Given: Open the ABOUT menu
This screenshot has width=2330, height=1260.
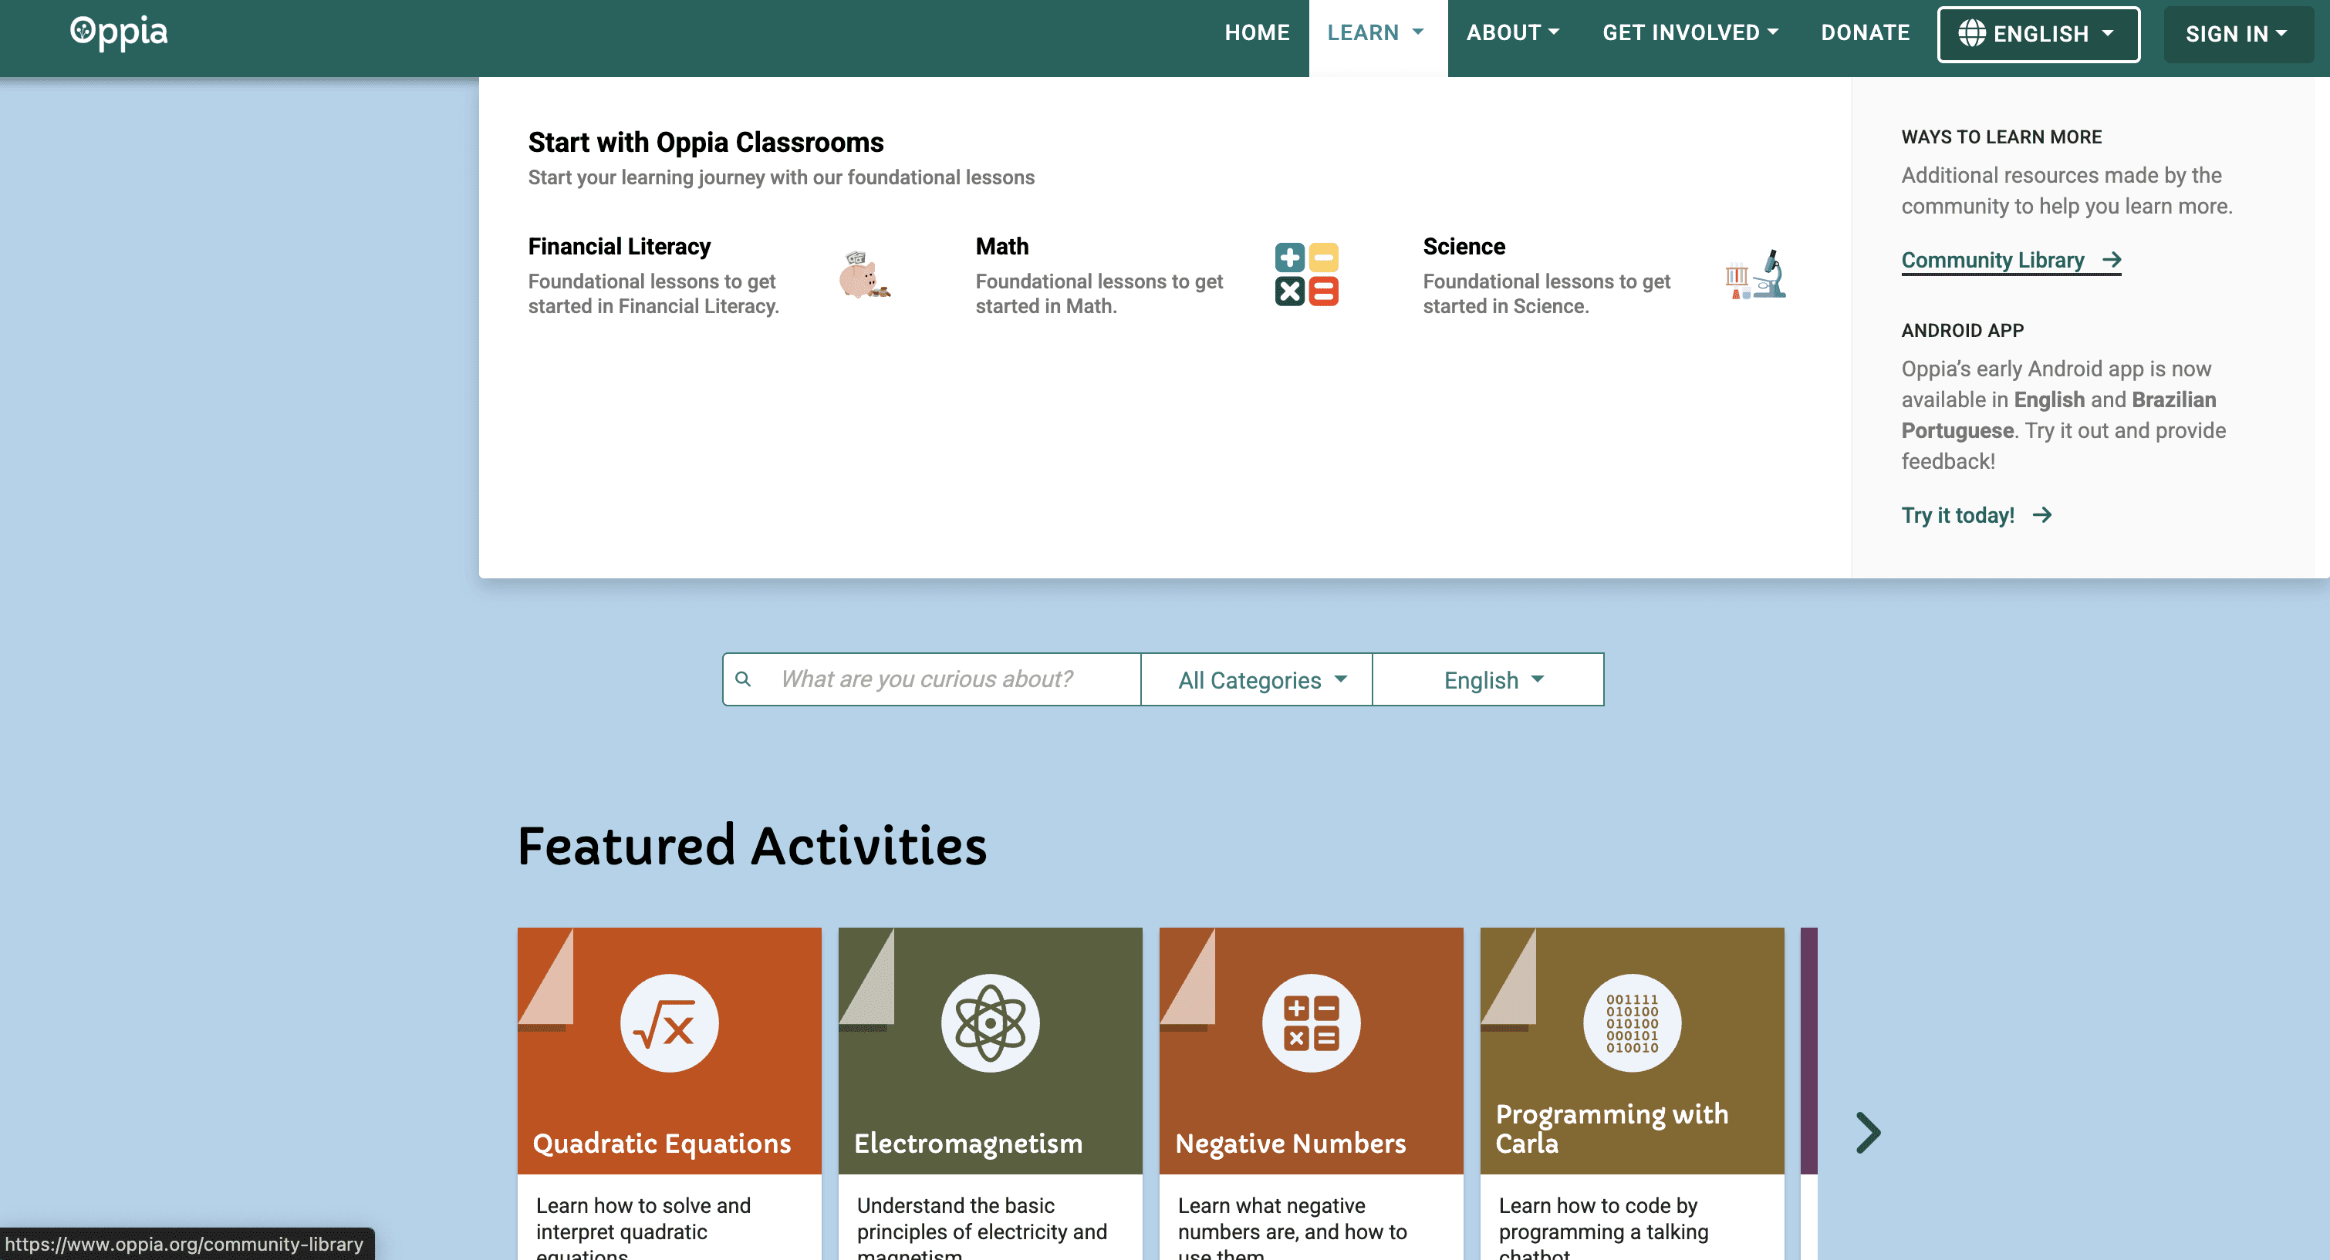Looking at the screenshot, I should pos(1512,32).
